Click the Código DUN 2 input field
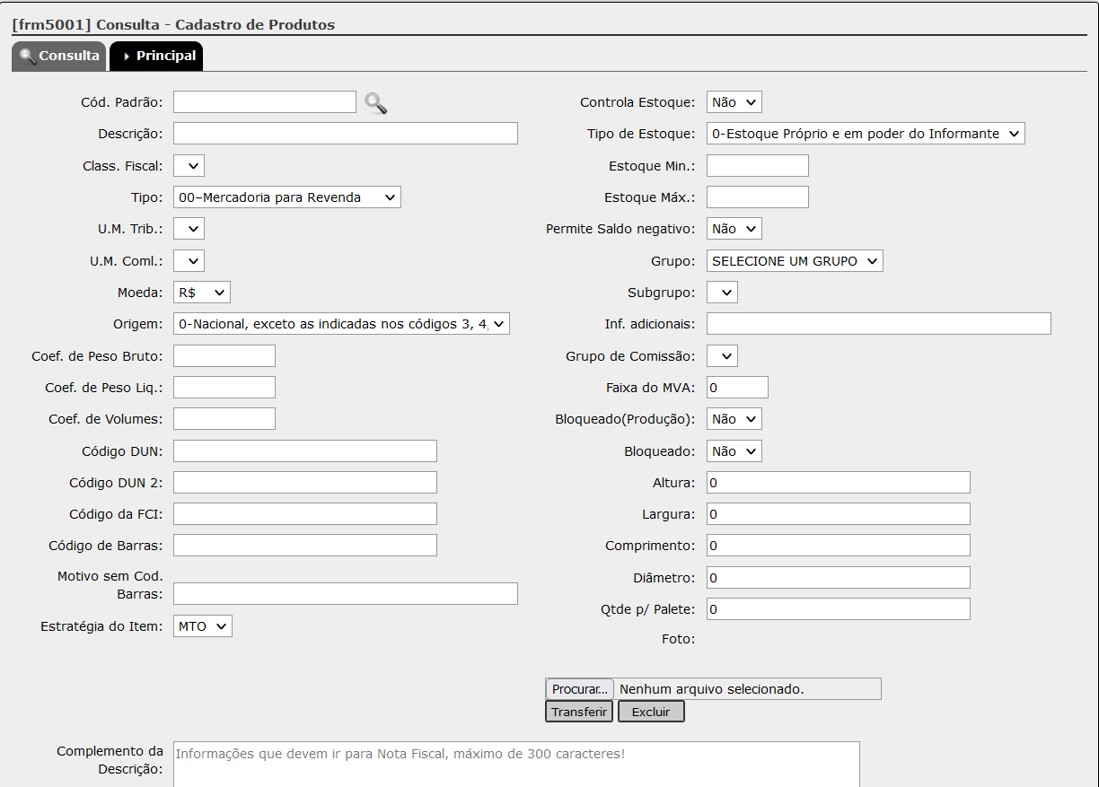The height and width of the screenshot is (787, 1099). 305,483
